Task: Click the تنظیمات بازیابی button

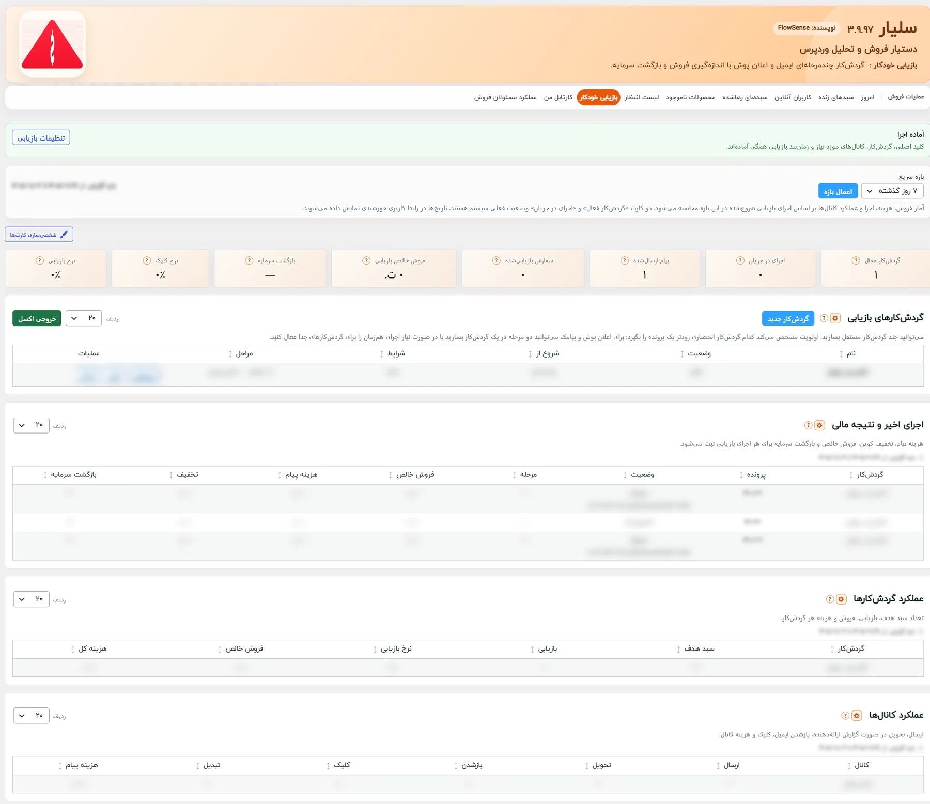Action: click(41, 137)
